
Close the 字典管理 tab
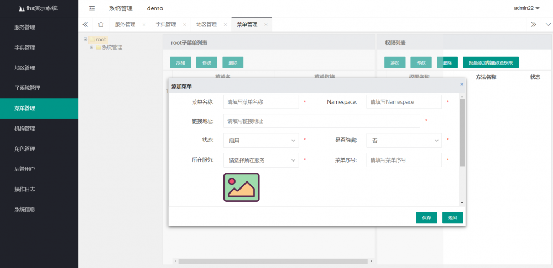[185, 25]
